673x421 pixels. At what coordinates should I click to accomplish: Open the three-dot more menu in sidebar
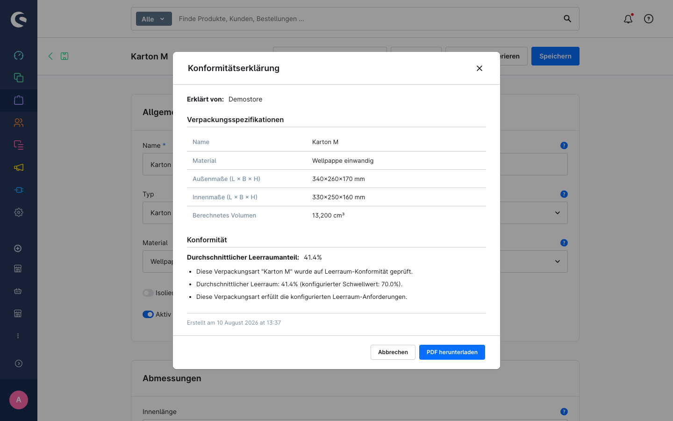pos(18,336)
